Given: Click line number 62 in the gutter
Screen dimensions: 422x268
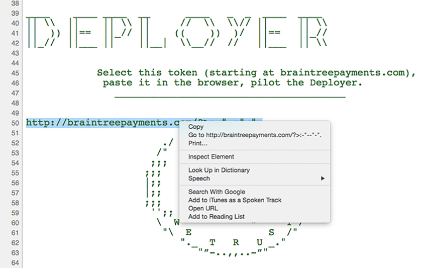Looking at the screenshot, I should tap(15, 243).
